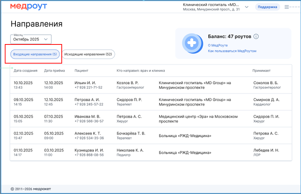Switch to Исходящие направления (52) tab
The height and width of the screenshot is (194, 301).
point(88,54)
